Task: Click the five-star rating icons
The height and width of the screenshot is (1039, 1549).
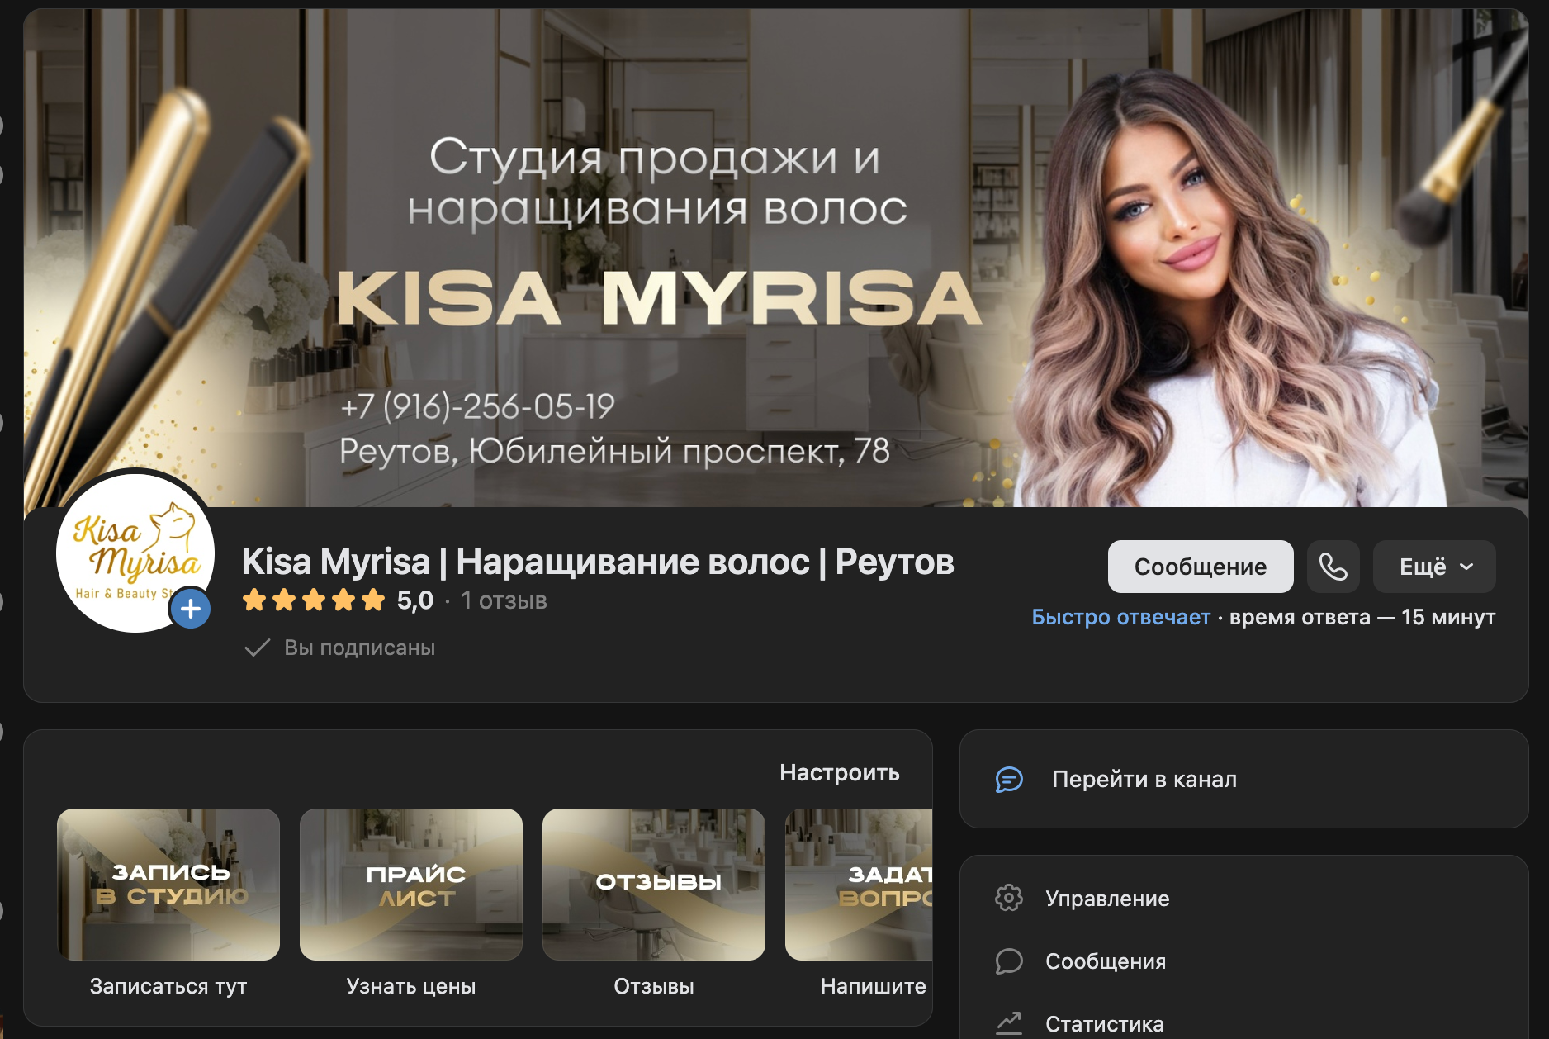Action: (314, 600)
